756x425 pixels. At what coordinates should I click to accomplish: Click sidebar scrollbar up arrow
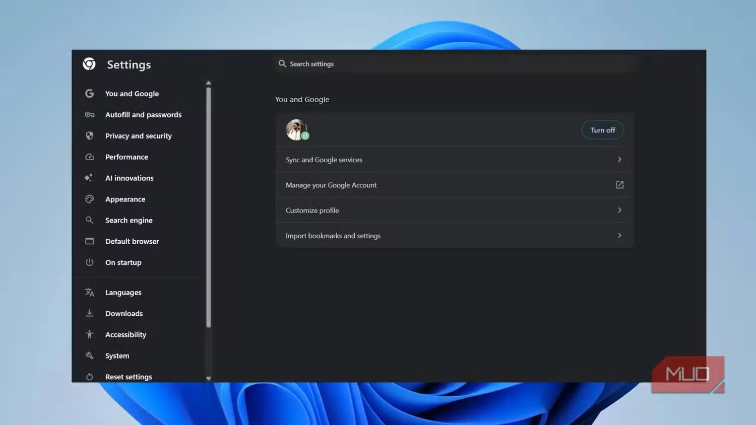click(x=208, y=83)
